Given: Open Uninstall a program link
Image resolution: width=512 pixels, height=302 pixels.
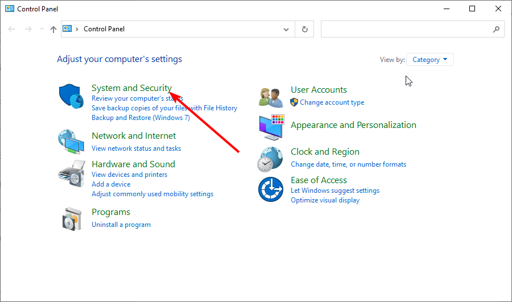Looking at the screenshot, I should point(121,225).
